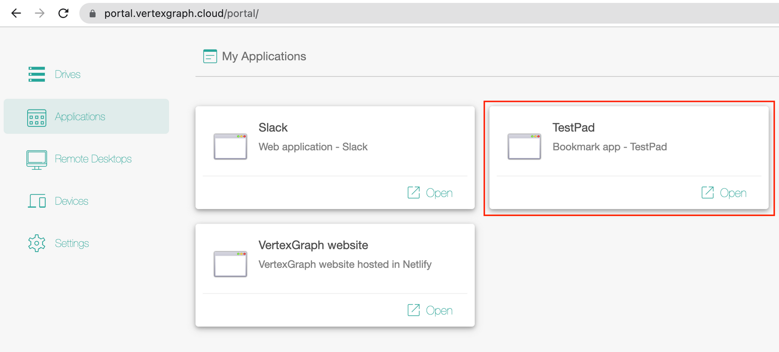Open the Settings sidebar label
The image size is (779, 352).
[x=72, y=243]
